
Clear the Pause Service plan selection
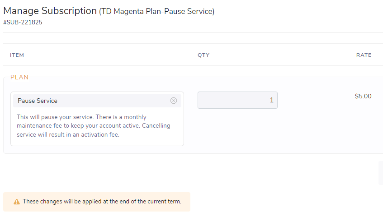[x=174, y=101]
